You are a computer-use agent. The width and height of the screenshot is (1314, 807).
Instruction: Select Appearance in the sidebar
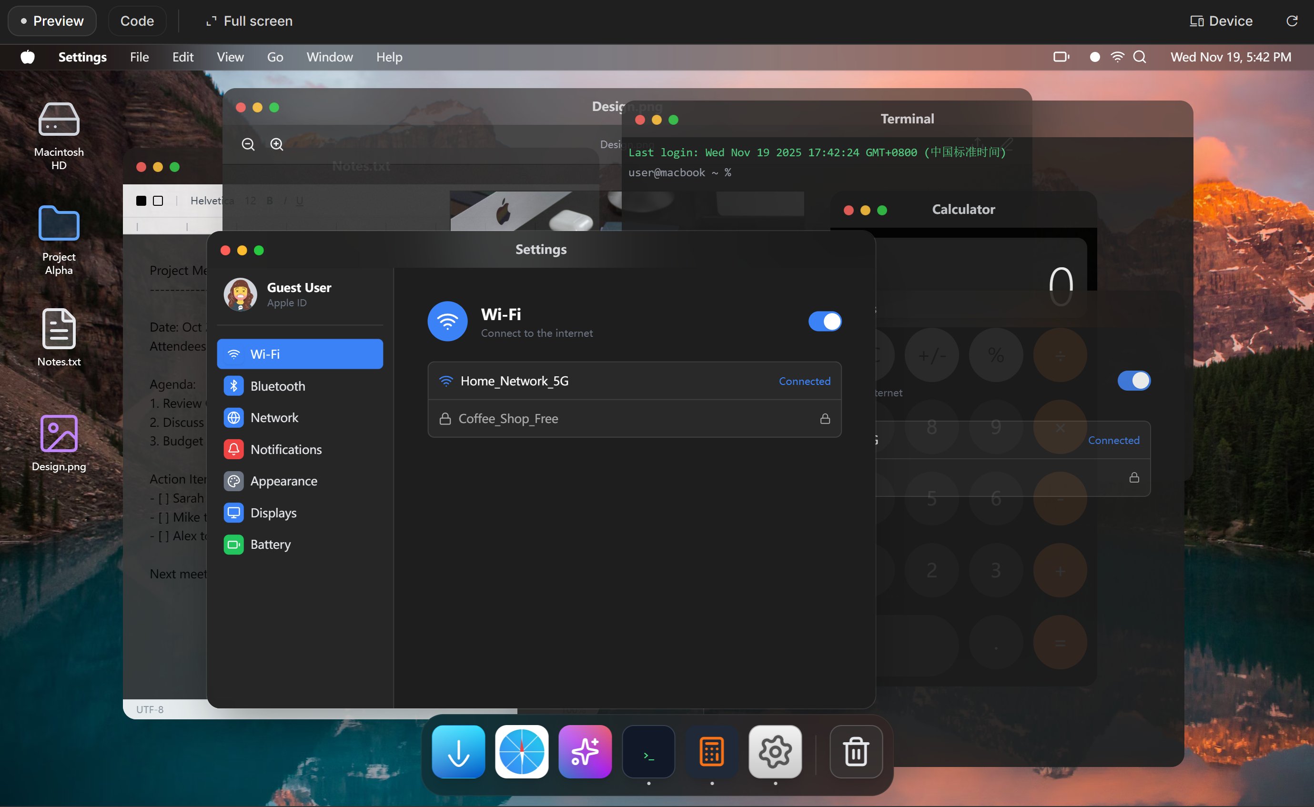283,481
